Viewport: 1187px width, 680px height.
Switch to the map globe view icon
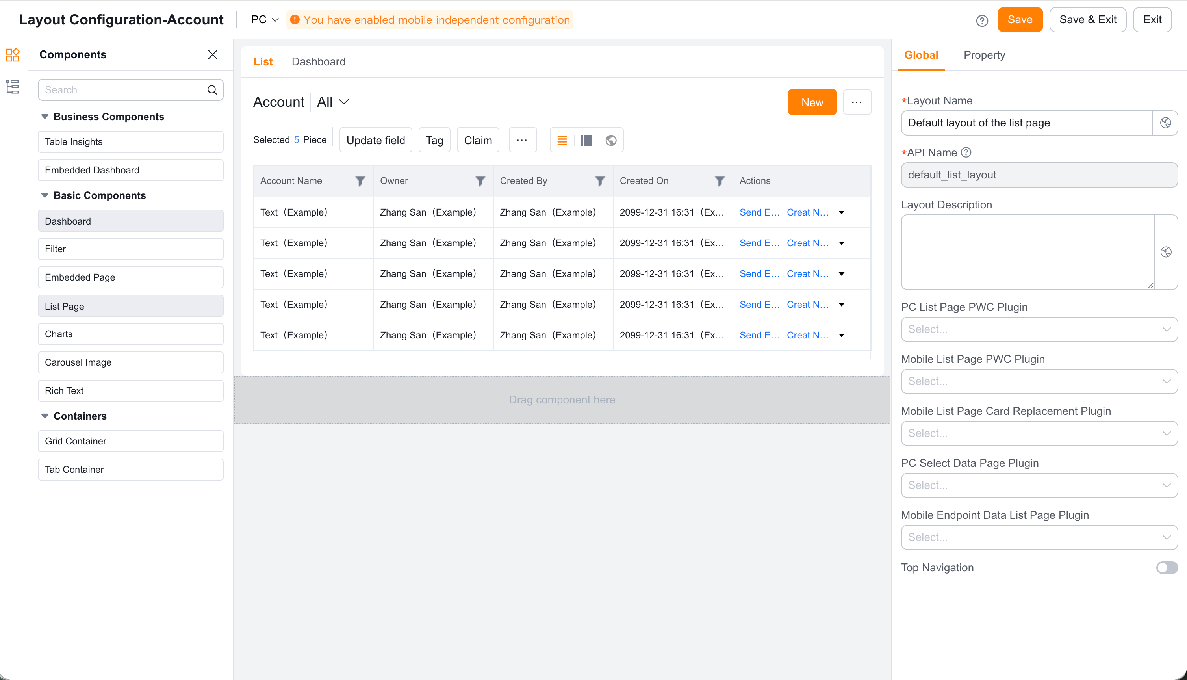(611, 140)
